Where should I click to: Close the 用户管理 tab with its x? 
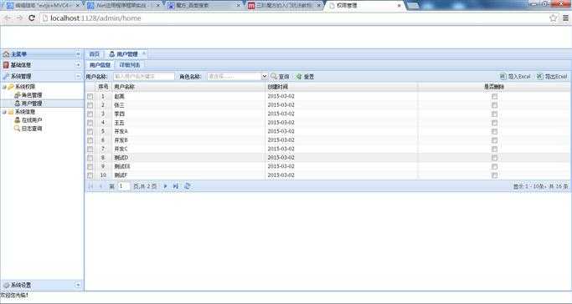pos(144,53)
